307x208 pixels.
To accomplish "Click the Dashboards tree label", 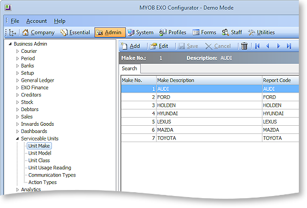I will coord(34,131).
